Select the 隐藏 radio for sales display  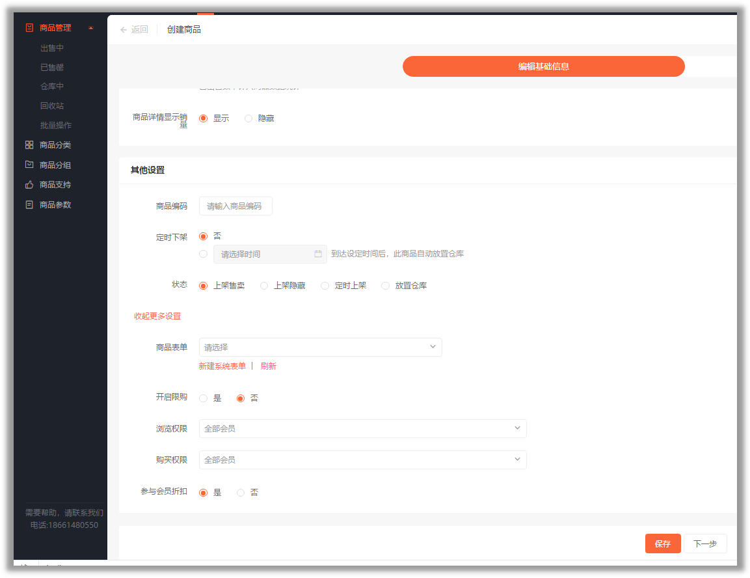[248, 118]
